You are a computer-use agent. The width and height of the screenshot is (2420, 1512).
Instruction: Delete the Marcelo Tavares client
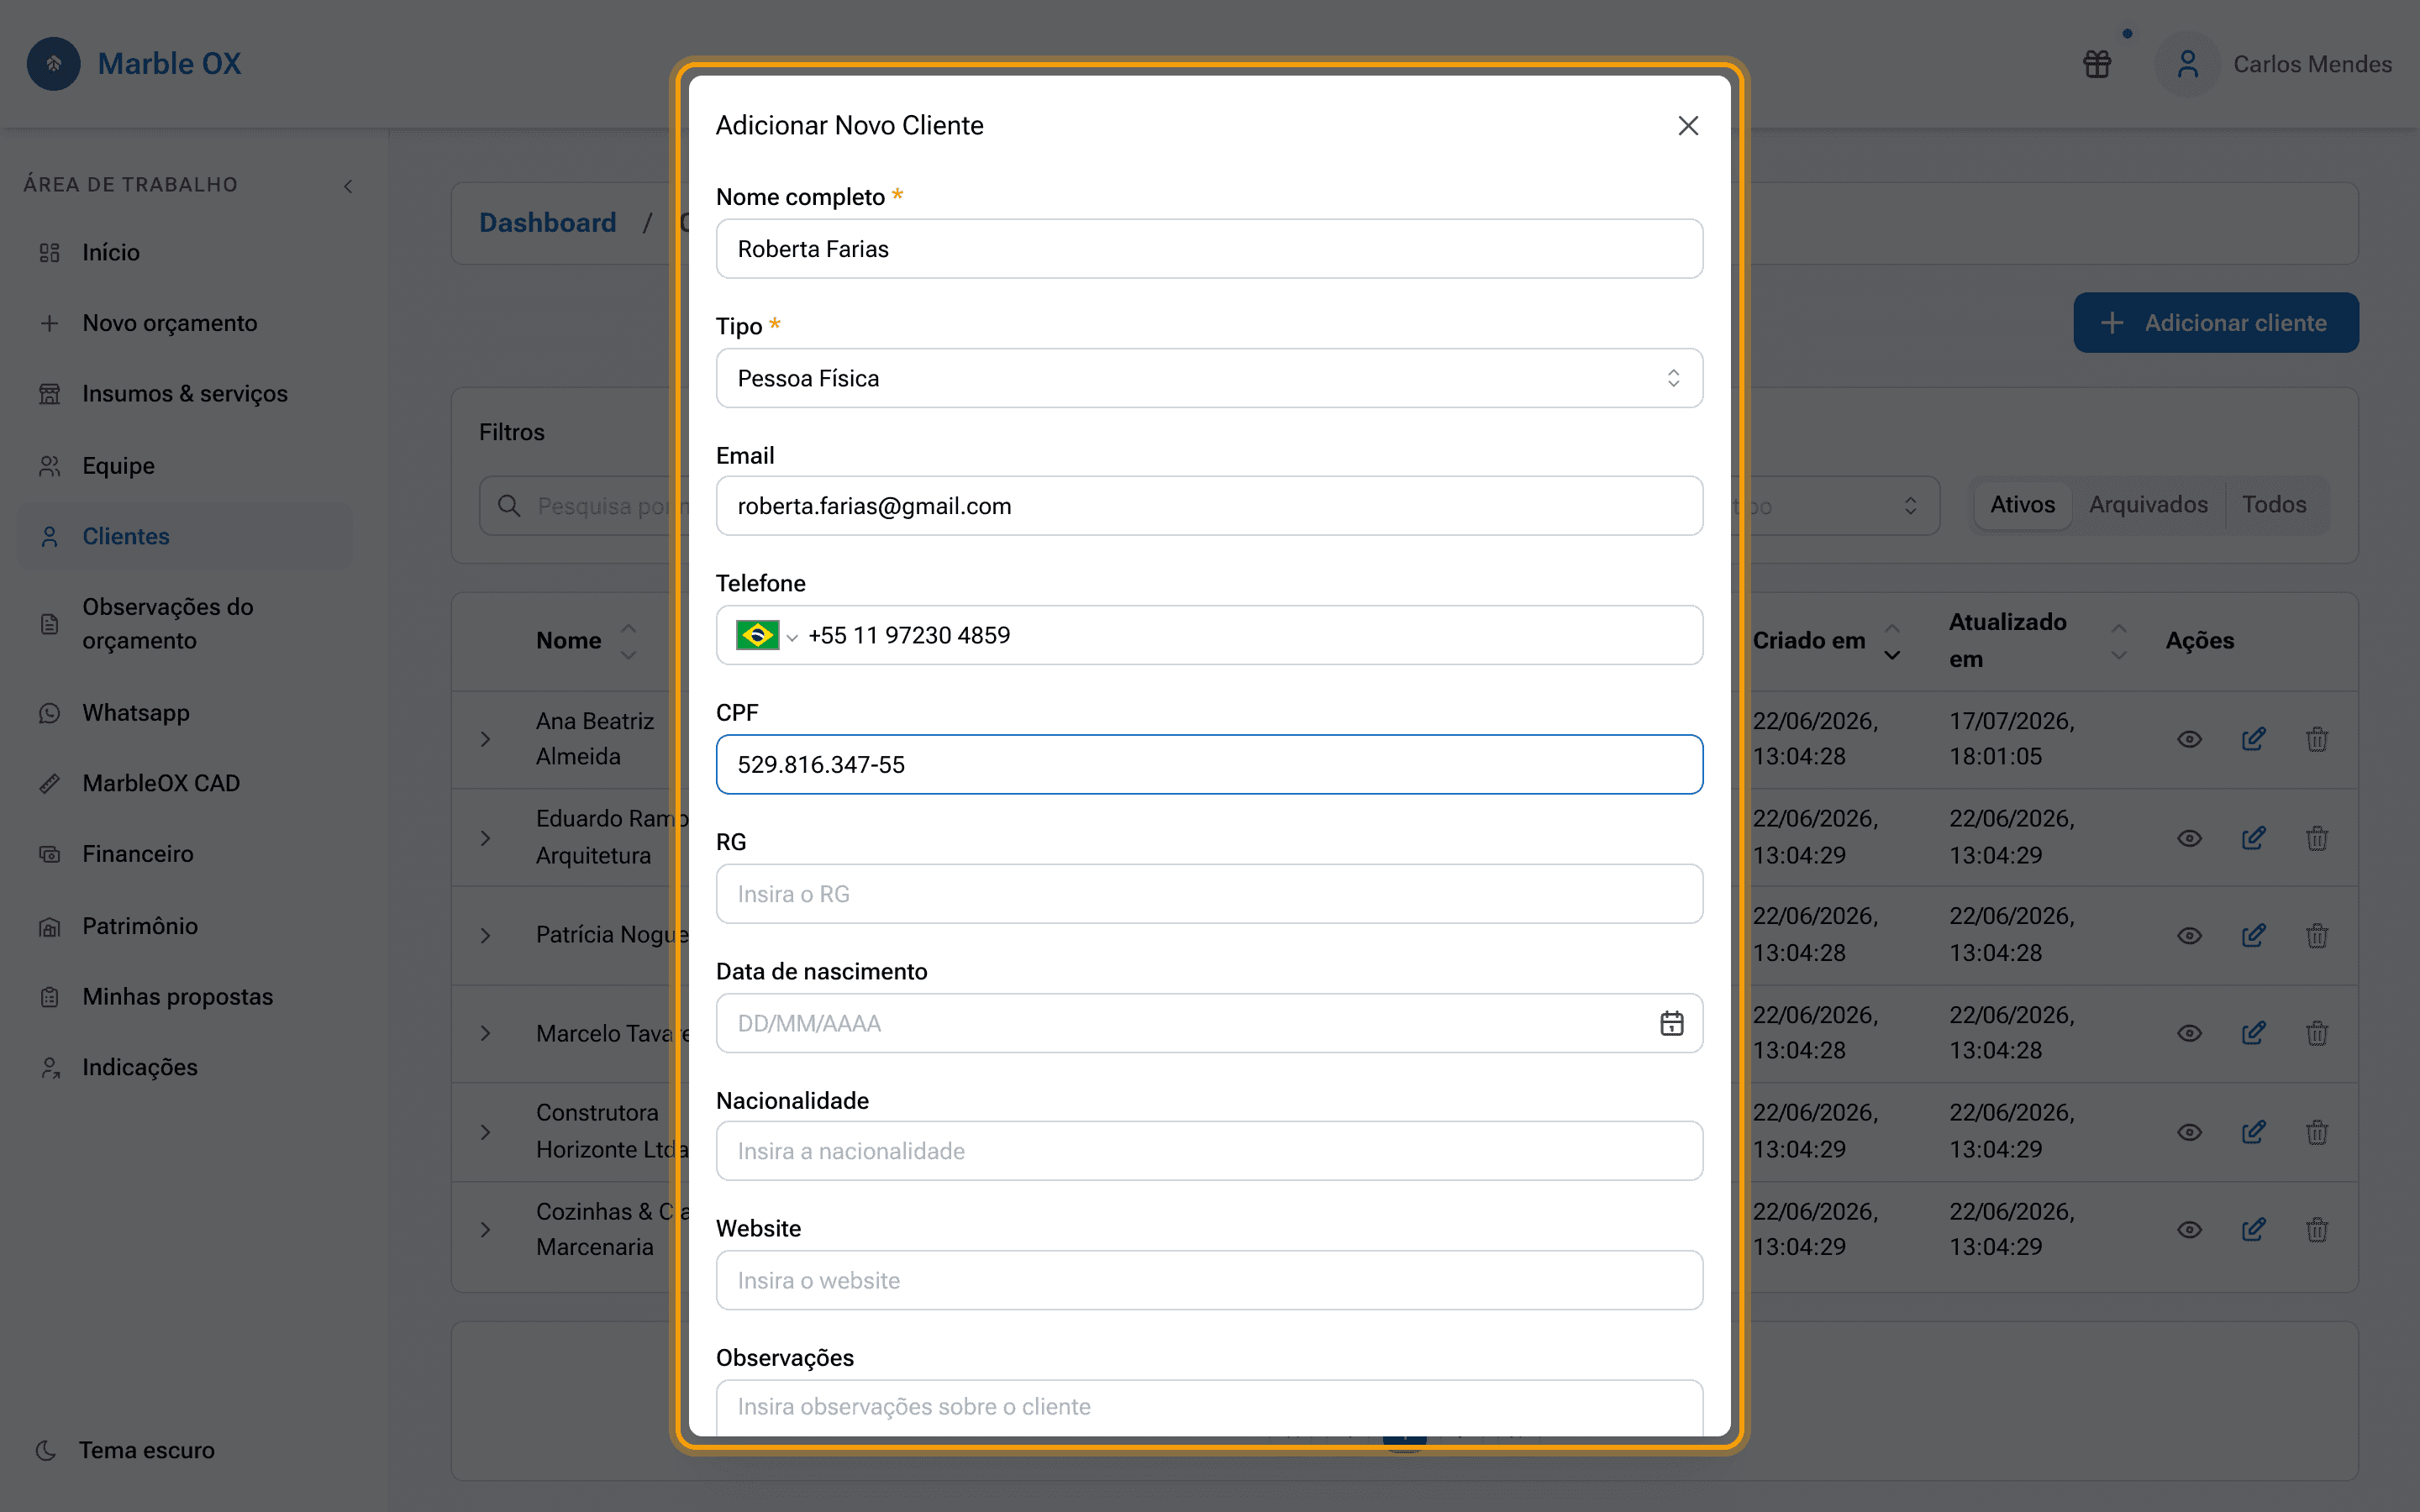[x=2317, y=1033]
